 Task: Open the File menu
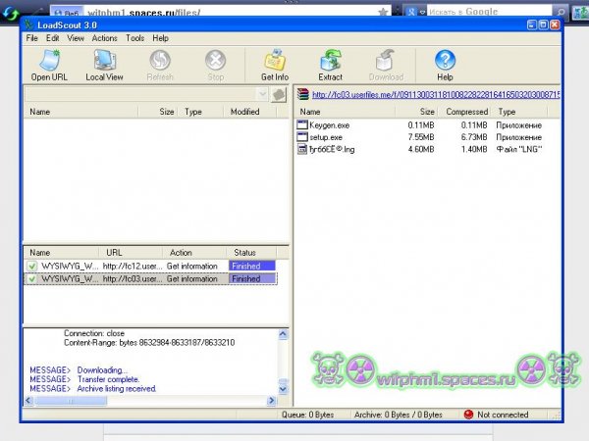[32, 38]
